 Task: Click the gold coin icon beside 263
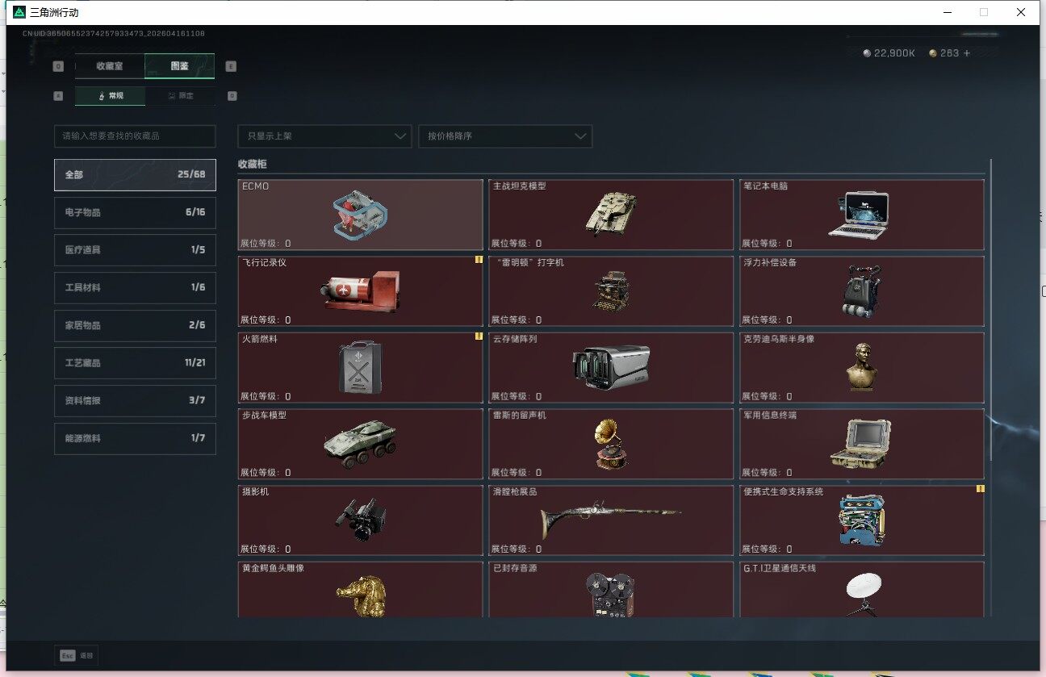coord(933,53)
